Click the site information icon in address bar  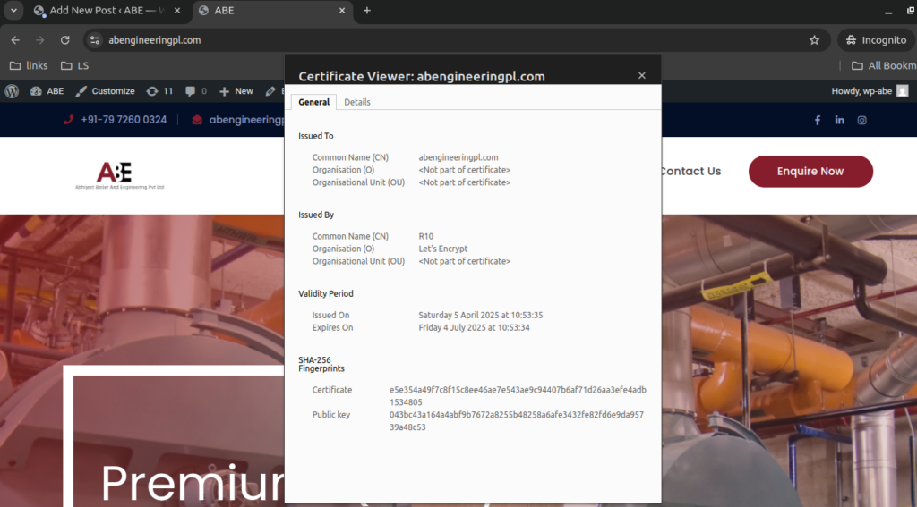coord(96,40)
